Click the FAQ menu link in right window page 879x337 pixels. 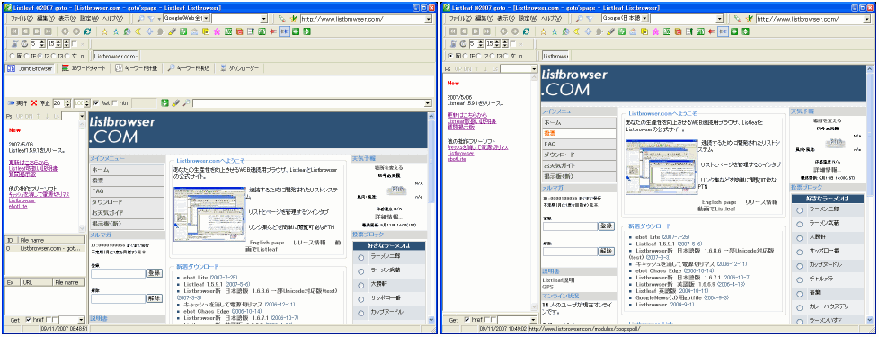pyautogui.click(x=579, y=144)
